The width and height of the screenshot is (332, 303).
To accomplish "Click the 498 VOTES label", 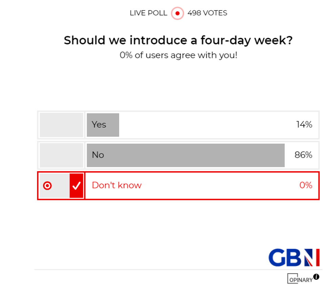I will [207, 13].
